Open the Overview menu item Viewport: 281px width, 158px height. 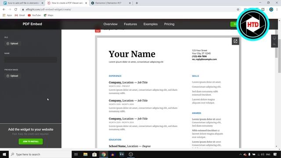click(x=110, y=24)
